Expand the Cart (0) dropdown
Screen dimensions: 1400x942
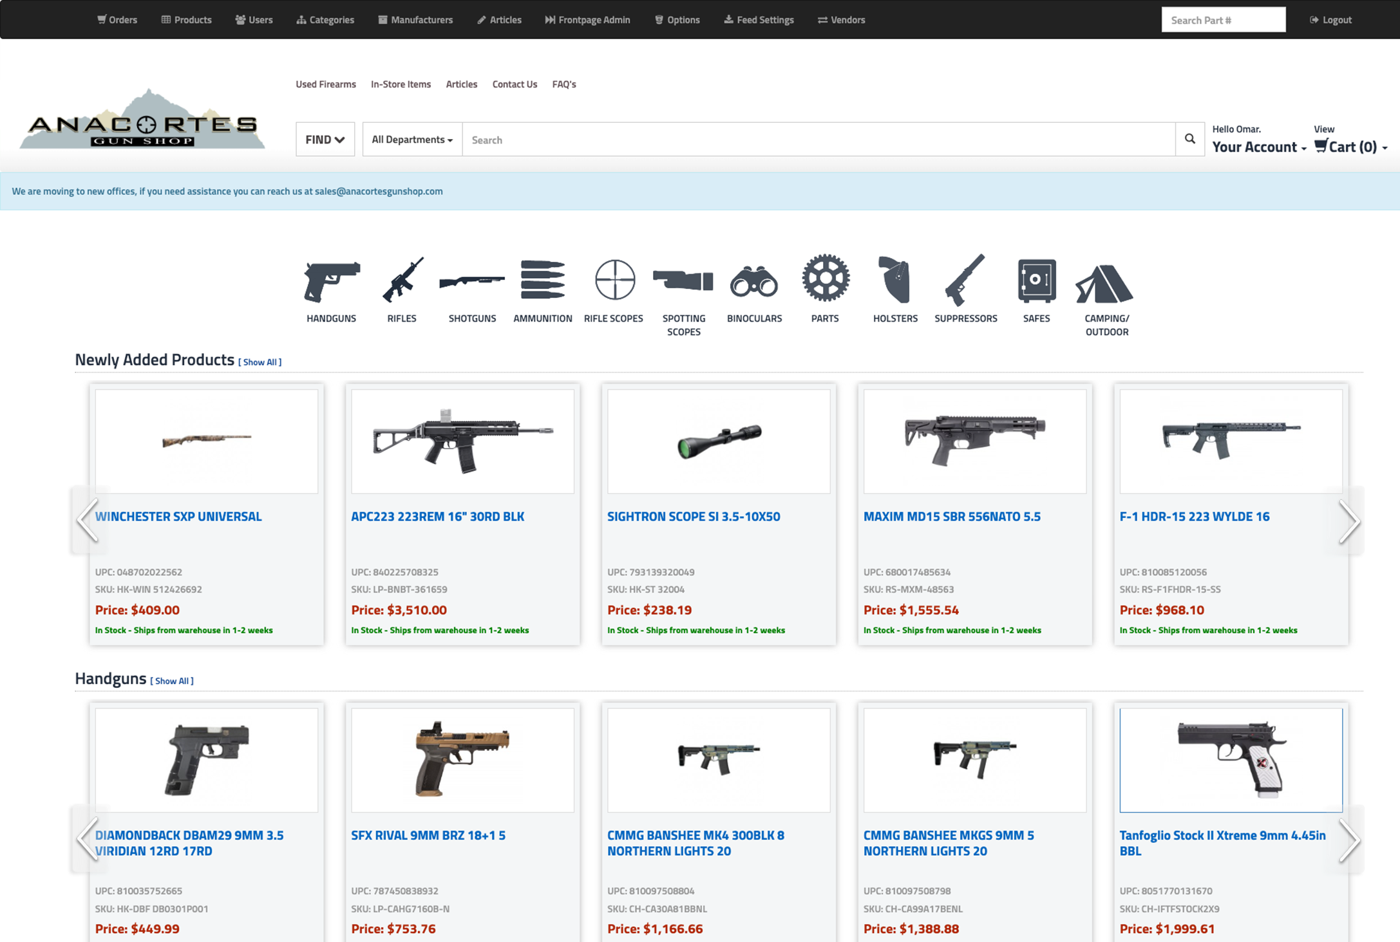tap(1350, 147)
